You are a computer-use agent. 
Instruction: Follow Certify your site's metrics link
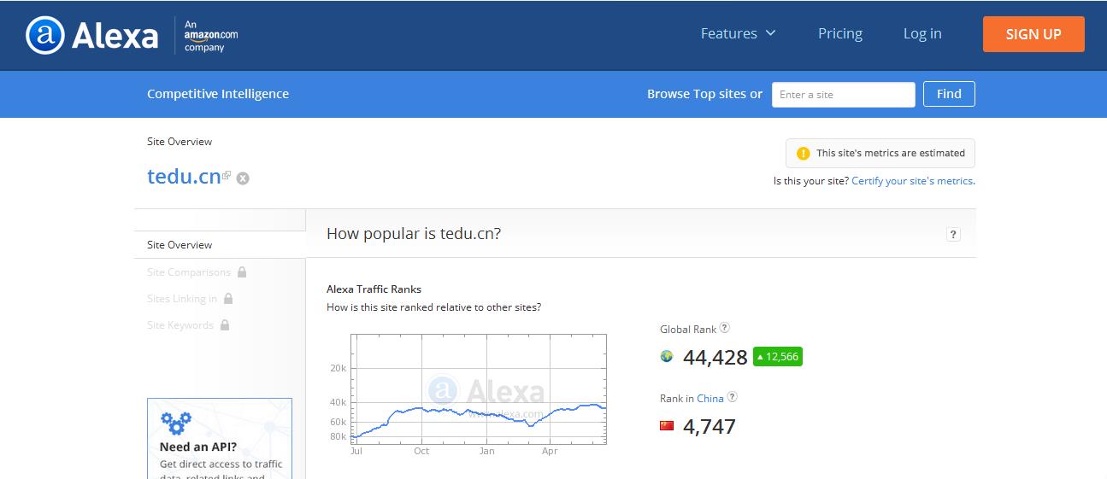click(x=913, y=181)
